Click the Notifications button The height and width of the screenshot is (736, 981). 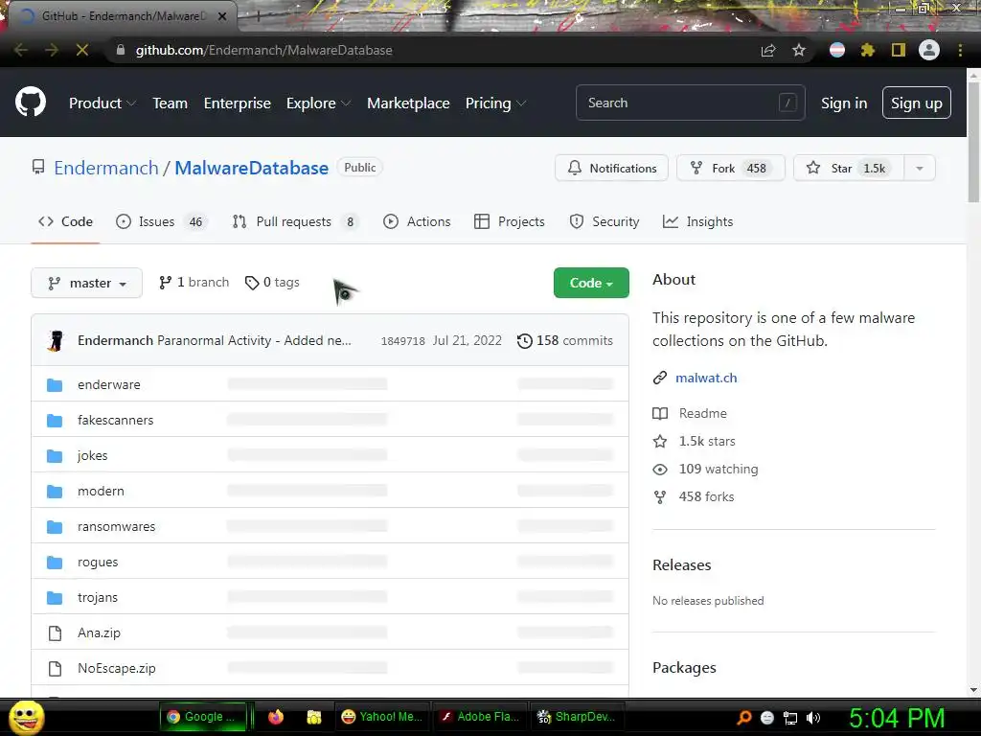tap(611, 168)
